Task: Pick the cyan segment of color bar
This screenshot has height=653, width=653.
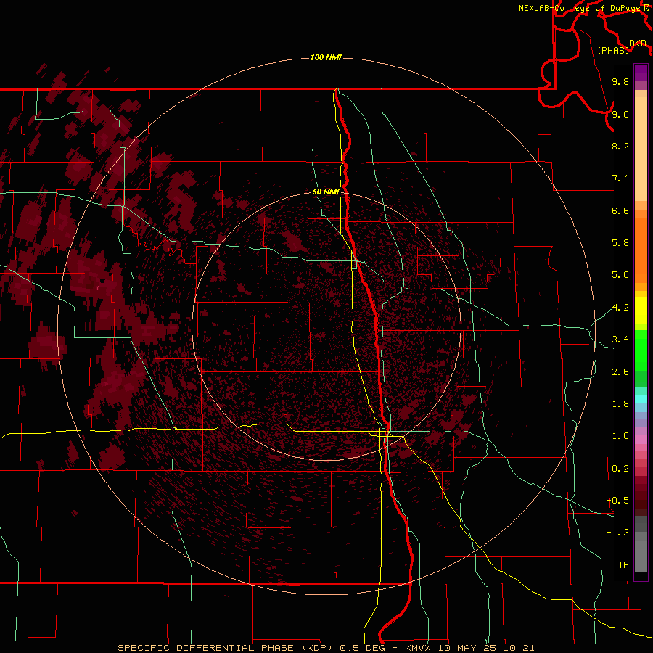Action: point(641,399)
